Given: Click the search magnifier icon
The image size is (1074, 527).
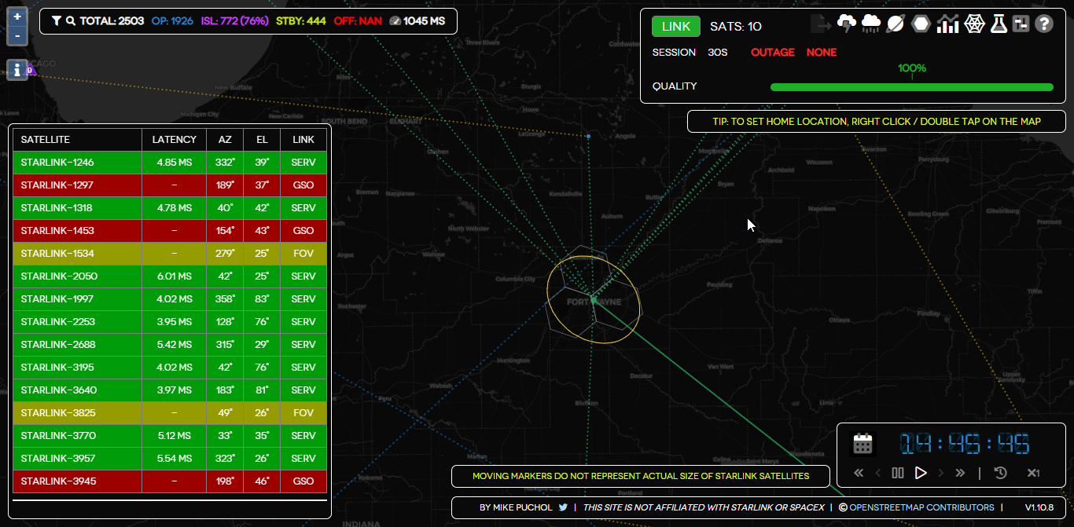Looking at the screenshot, I should (71, 21).
